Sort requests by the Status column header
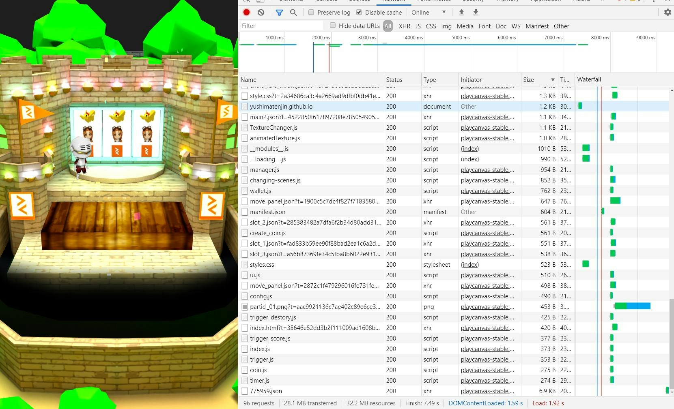The image size is (674, 409). point(402,79)
